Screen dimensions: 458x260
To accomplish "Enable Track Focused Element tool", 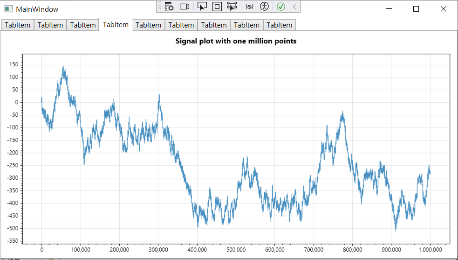I will [x=232, y=7].
